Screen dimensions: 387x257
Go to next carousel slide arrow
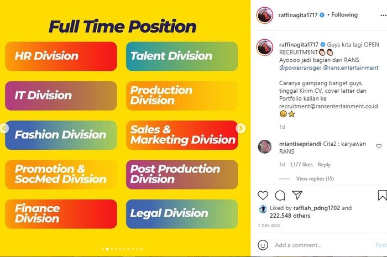(240, 128)
